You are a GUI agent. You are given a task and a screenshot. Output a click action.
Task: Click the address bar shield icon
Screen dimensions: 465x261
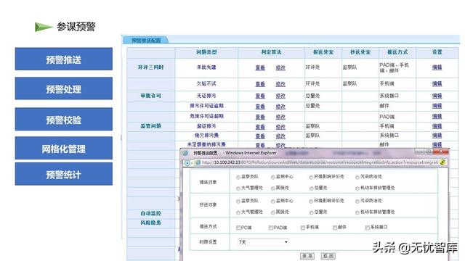(x=187, y=162)
